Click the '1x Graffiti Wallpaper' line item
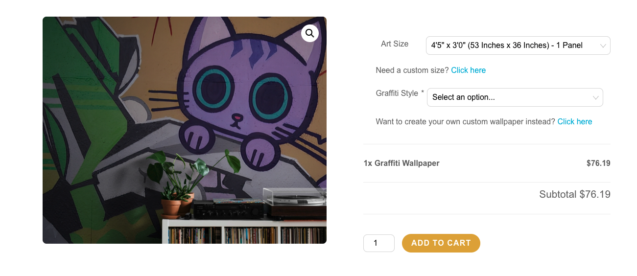This screenshot has height=276, width=637. click(x=401, y=163)
